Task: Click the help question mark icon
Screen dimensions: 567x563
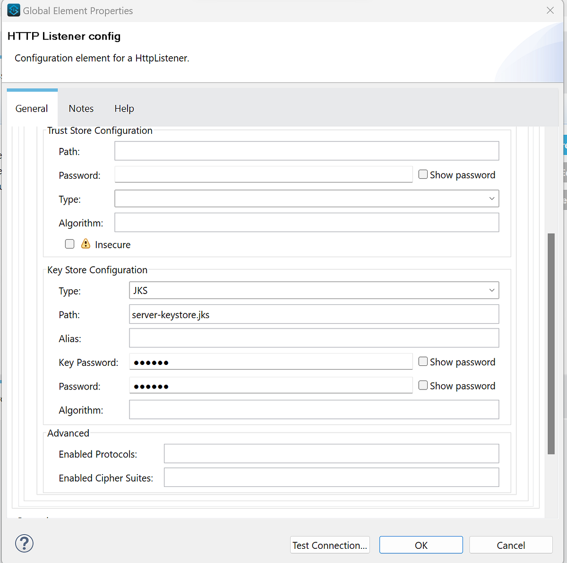Action: click(x=24, y=544)
